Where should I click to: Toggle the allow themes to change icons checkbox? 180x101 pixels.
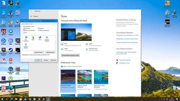[23, 55]
